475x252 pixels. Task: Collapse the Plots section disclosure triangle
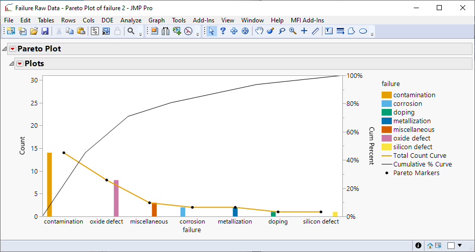pyautogui.click(x=11, y=64)
